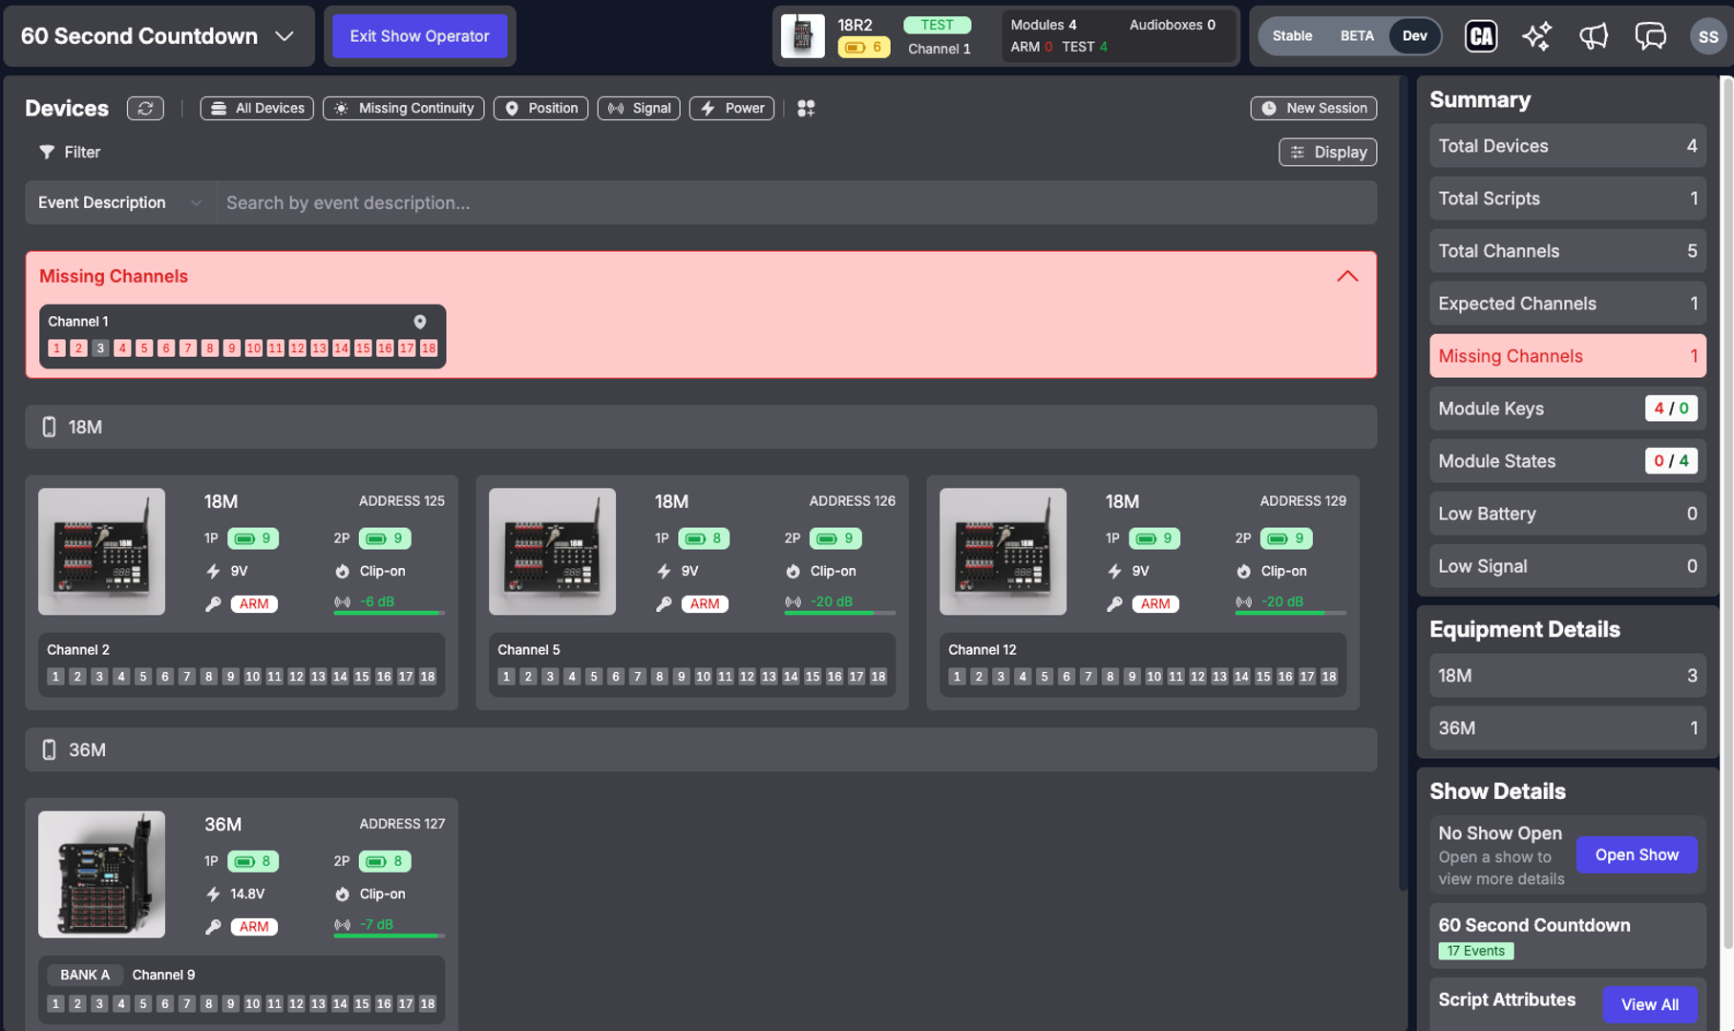
Task: Open the SS user avatar
Action: click(x=1707, y=36)
